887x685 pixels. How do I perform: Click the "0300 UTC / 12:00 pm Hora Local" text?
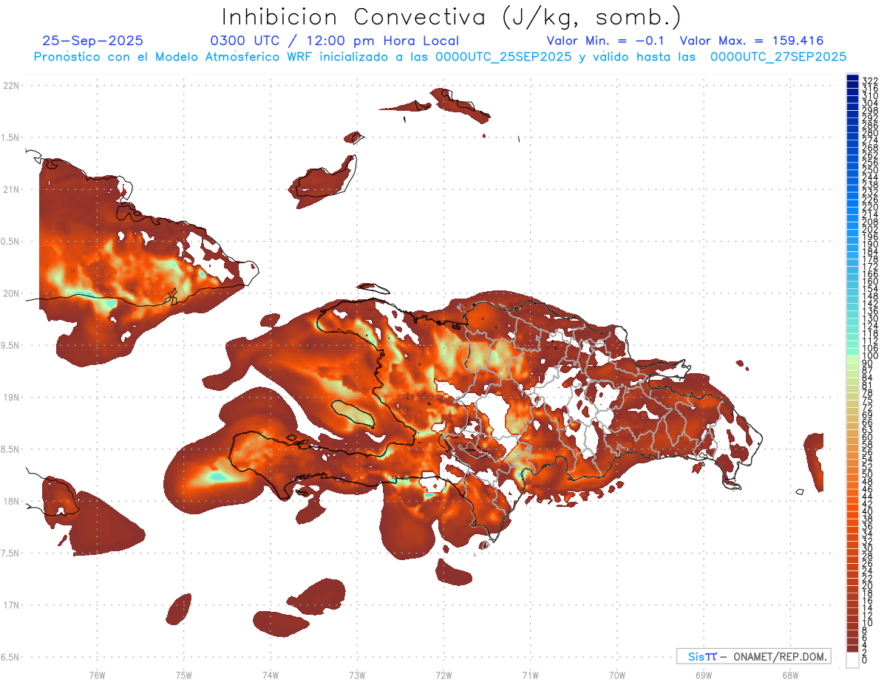click(334, 41)
